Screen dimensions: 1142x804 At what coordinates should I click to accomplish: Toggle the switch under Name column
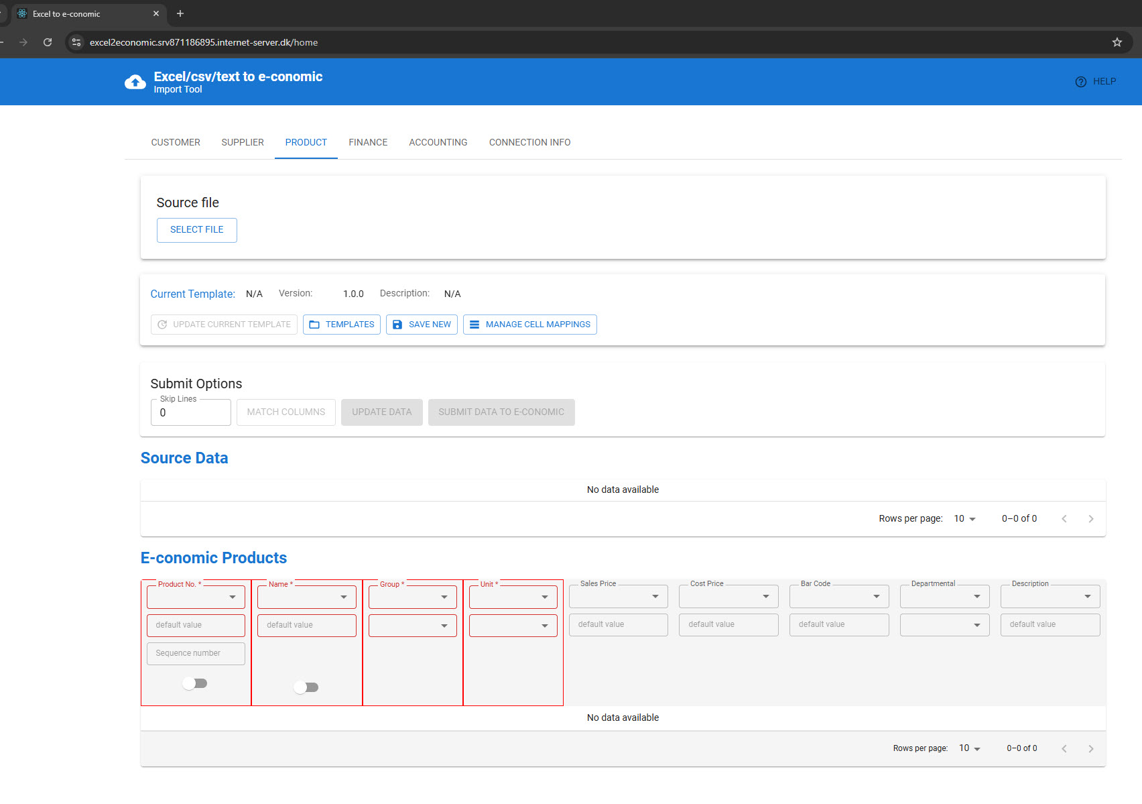pos(306,687)
